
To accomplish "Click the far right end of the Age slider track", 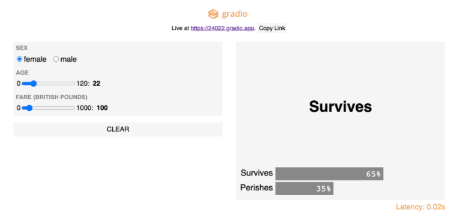I will pyautogui.click(x=74, y=83).
